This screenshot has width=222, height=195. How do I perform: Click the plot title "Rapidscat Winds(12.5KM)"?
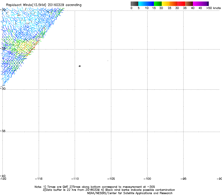click(x=26, y=5)
